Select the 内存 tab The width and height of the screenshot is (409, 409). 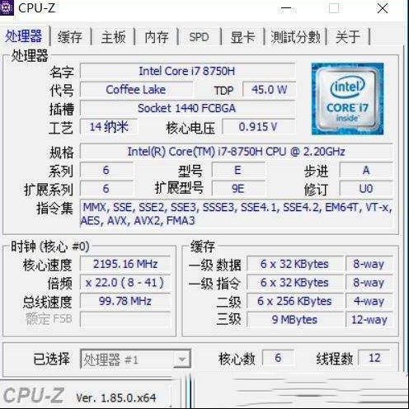[157, 36]
